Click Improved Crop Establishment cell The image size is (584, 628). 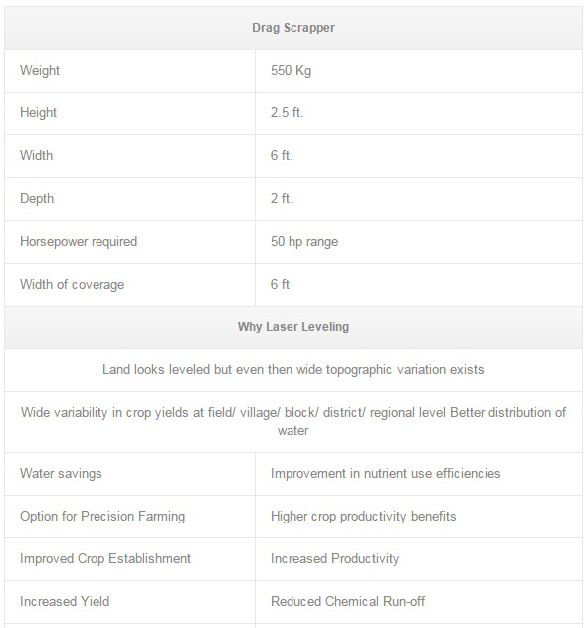click(129, 559)
